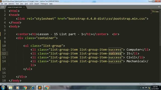Image resolution: width=161 pixels, height=90 pixels.
Task: Maximize the Sublime Text window
Action: tap(153, 1)
